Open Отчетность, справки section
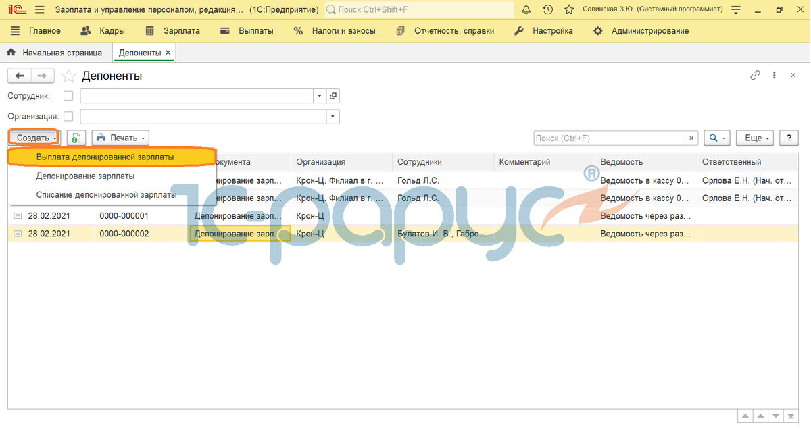811x430 pixels. (445, 31)
